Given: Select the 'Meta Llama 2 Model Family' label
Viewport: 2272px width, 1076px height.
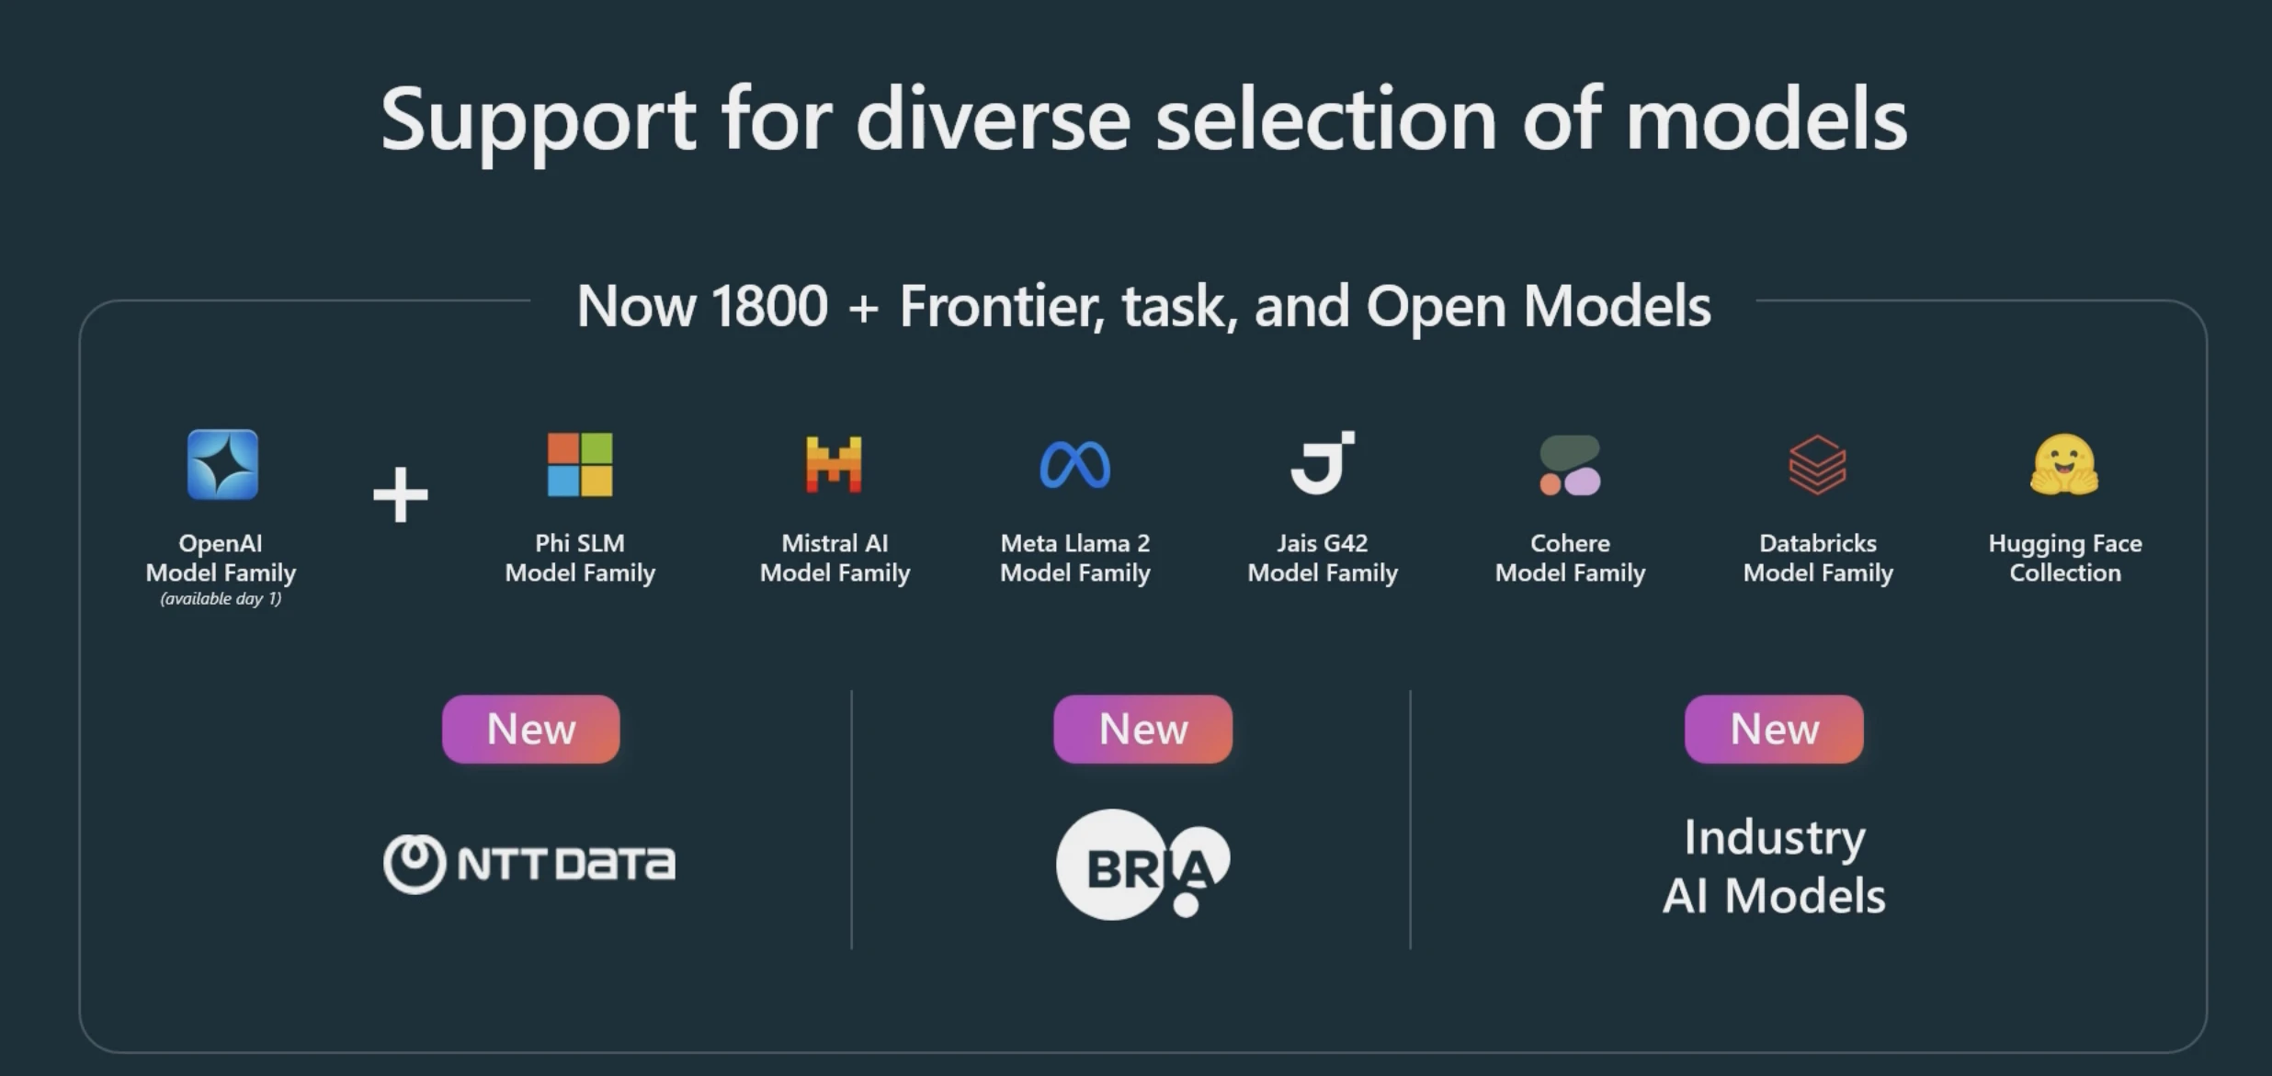Looking at the screenshot, I should click(1075, 558).
